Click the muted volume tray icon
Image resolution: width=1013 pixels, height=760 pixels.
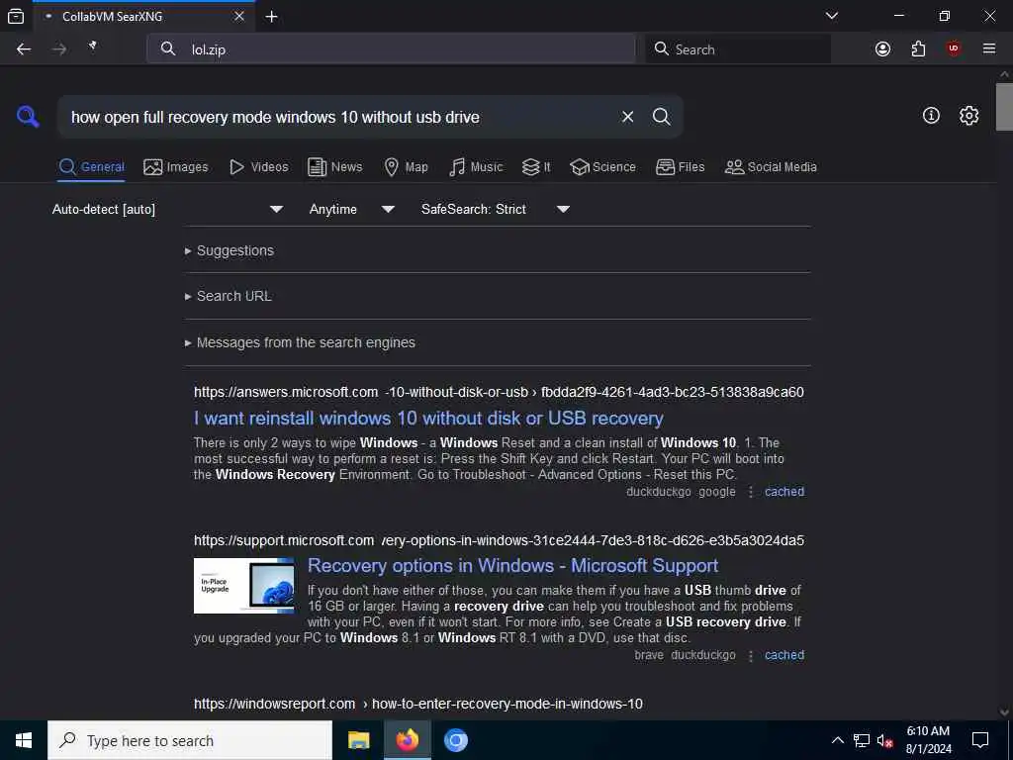(884, 740)
